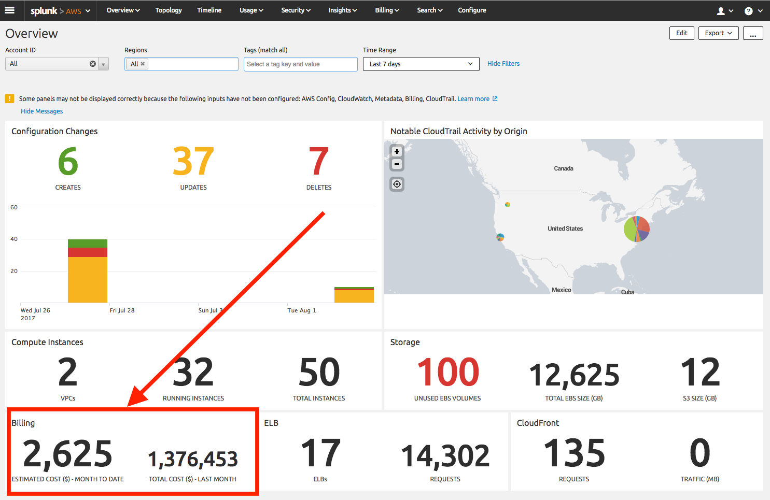Open the Export dropdown button

click(x=719, y=33)
